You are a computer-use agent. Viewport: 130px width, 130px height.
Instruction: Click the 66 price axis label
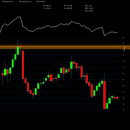123,73
